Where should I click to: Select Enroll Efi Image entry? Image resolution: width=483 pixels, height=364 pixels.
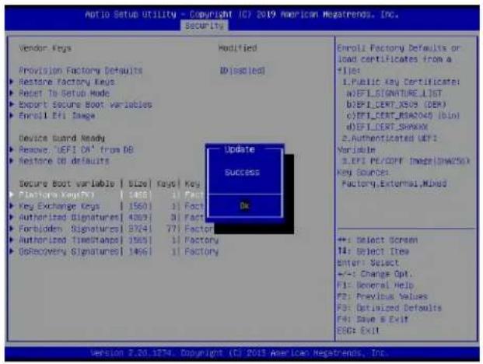tap(57, 116)
